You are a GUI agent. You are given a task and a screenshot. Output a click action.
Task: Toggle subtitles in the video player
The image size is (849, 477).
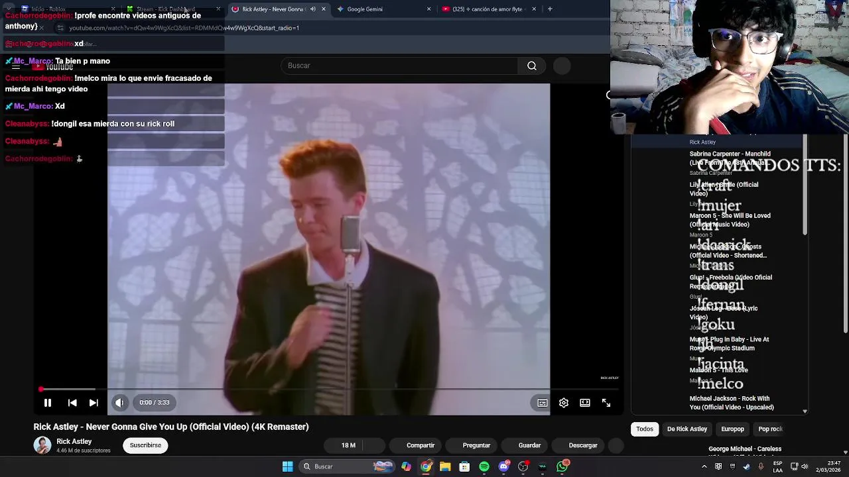(543, 403)
